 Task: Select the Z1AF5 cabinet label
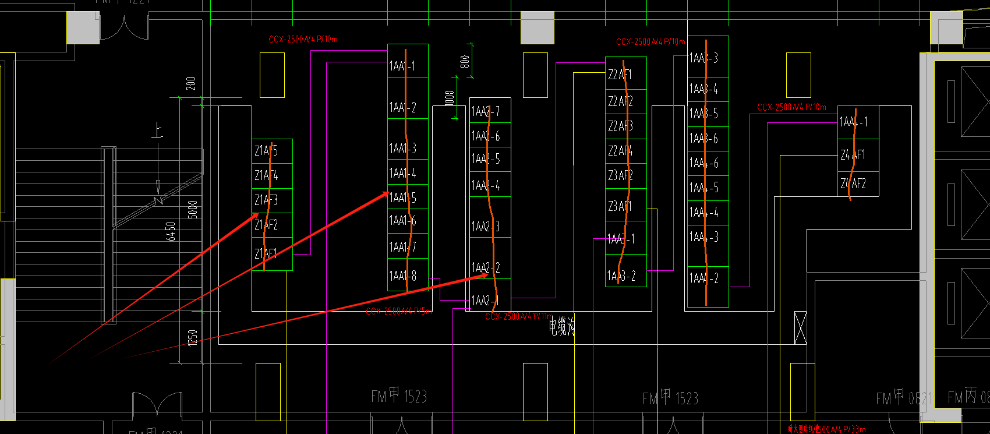coord(266,151)
